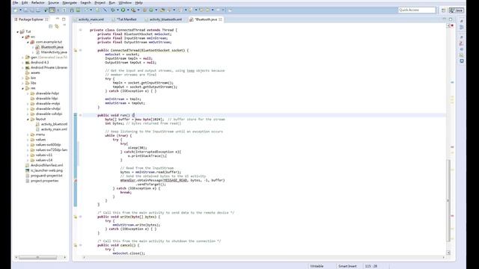
Task: Open the Declaration view icon in right trim
Action: click(462, 55)
